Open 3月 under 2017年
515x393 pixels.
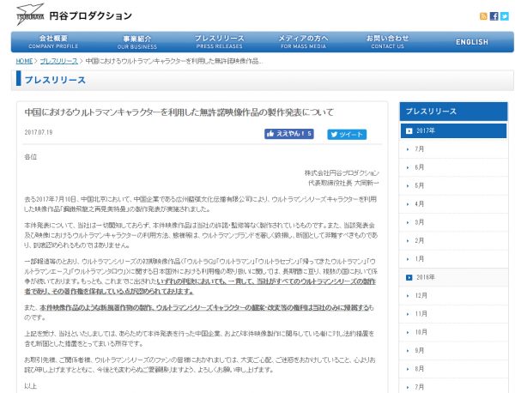click(x=453, y=222)
